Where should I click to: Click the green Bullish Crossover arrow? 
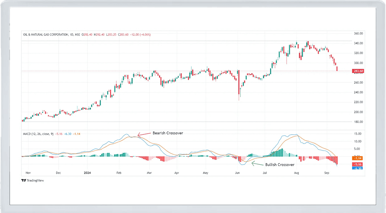point(257,163)
